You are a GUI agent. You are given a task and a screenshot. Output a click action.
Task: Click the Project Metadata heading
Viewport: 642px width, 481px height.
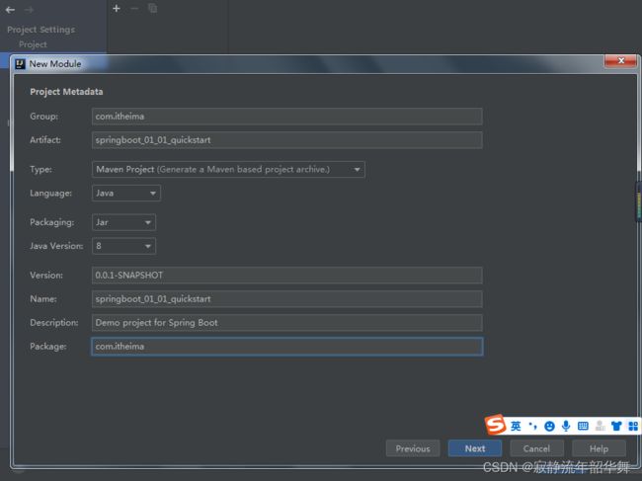[x=66, y=92]
